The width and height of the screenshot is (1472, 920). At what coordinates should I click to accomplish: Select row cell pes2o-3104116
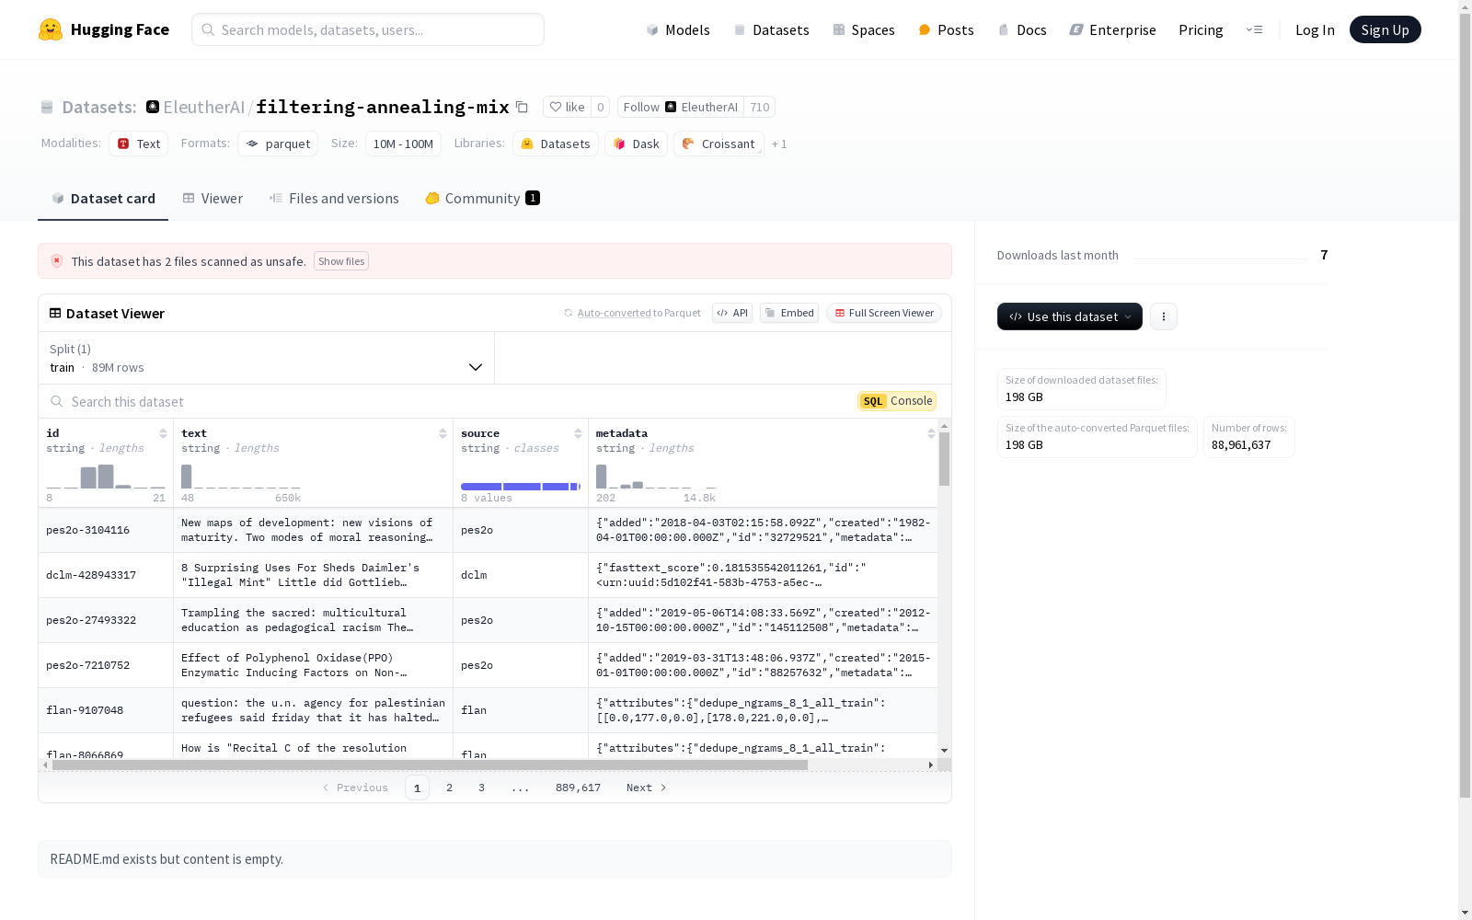(x=106, y=530)
